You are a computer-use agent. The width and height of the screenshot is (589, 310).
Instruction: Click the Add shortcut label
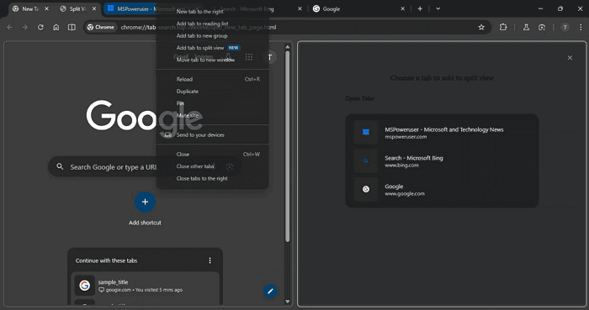(x=145, y=223)
